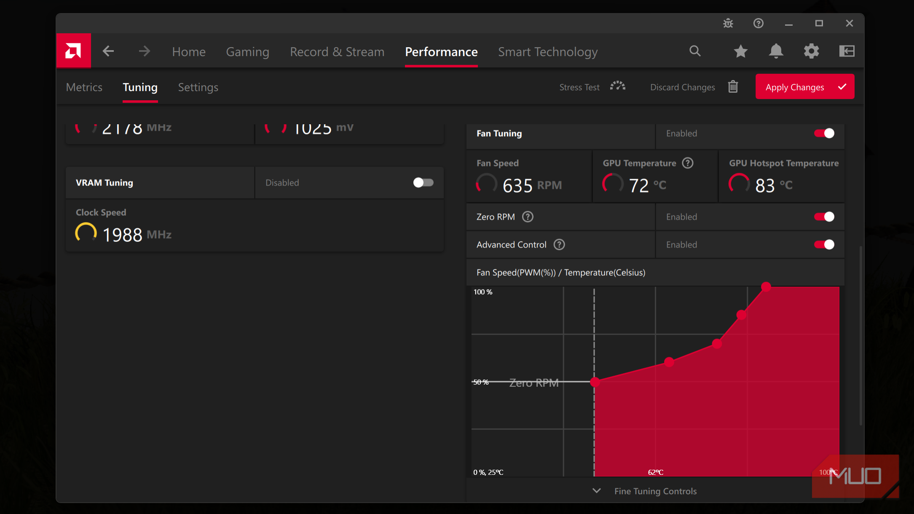Click the Discard Changes label
Image resolution: width=914 pixels, height=514 pixels.
[x=682, y=87]
